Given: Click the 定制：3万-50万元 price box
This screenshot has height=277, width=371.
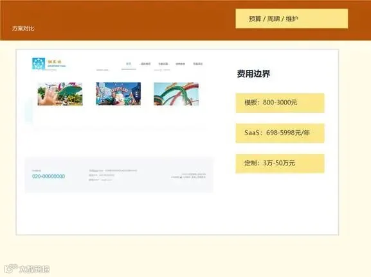Looking at the screenshot, I should click(x=280, y=164).
